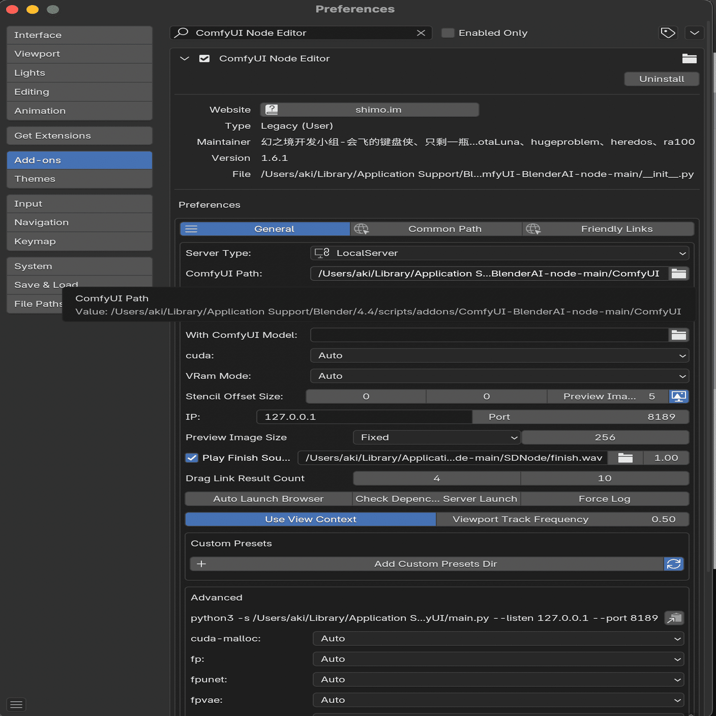Click the Uninstall button
716x716 pixels.
[x=662, y=79]
